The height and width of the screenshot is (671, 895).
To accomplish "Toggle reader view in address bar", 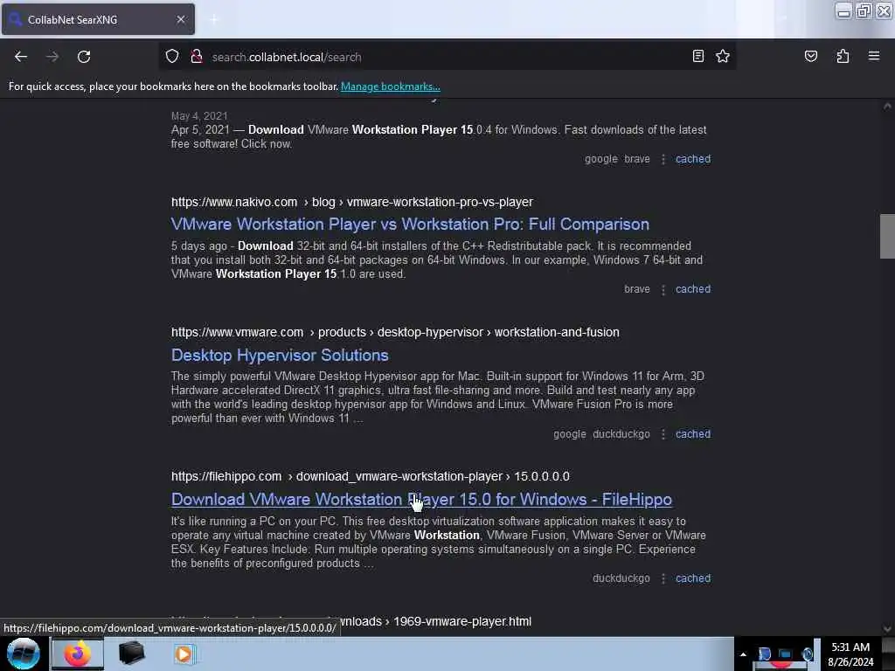I will tap(697, 56).
